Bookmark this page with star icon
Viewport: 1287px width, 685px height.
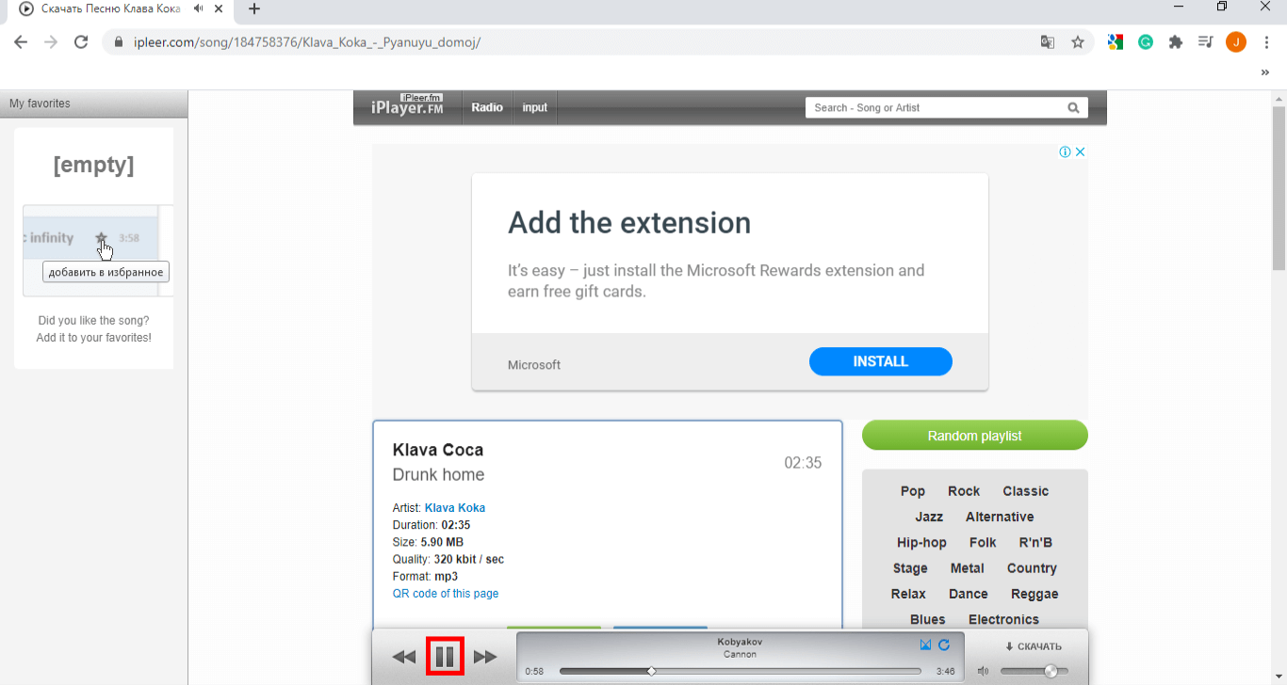click(1078, 42)
